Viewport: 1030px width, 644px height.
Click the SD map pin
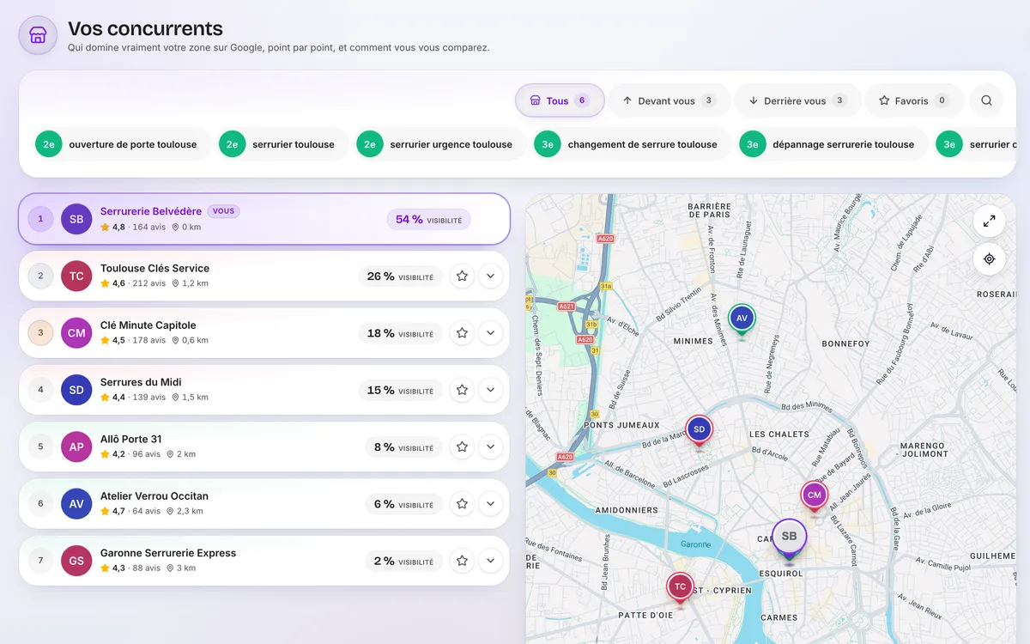pos(699,431)
